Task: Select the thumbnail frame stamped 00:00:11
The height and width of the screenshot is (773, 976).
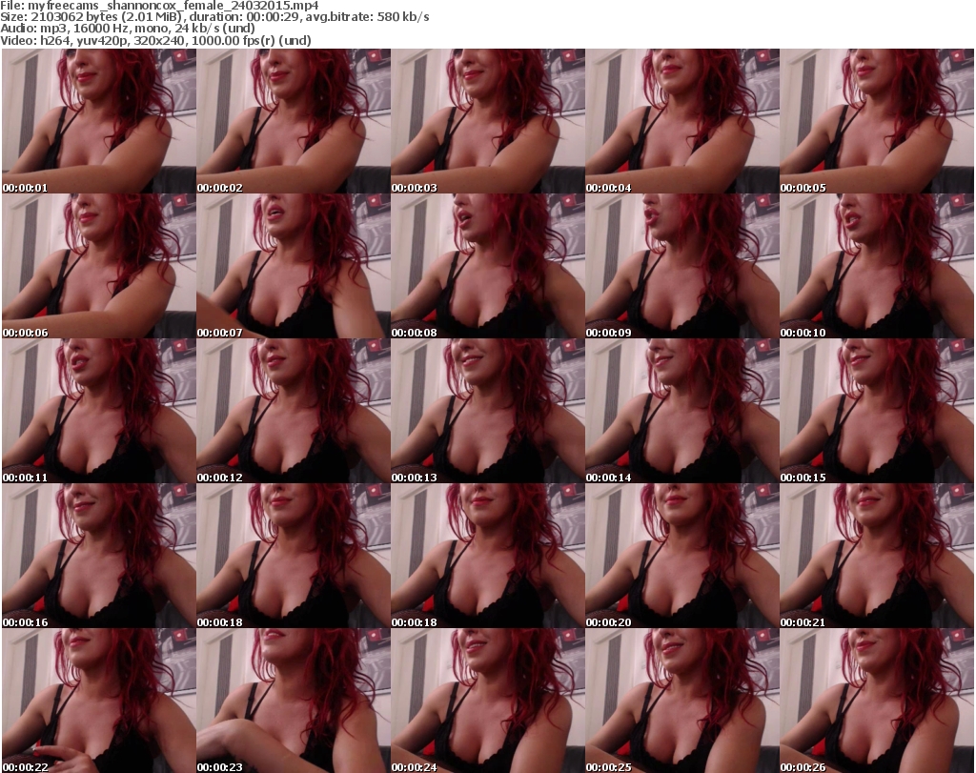Action: click(x=99, y=411)
